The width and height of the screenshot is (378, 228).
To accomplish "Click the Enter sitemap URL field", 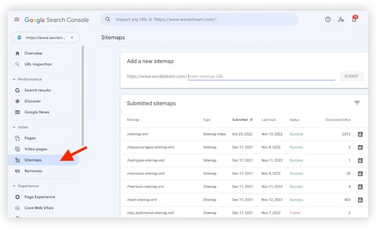I will (x=261, y=77).
